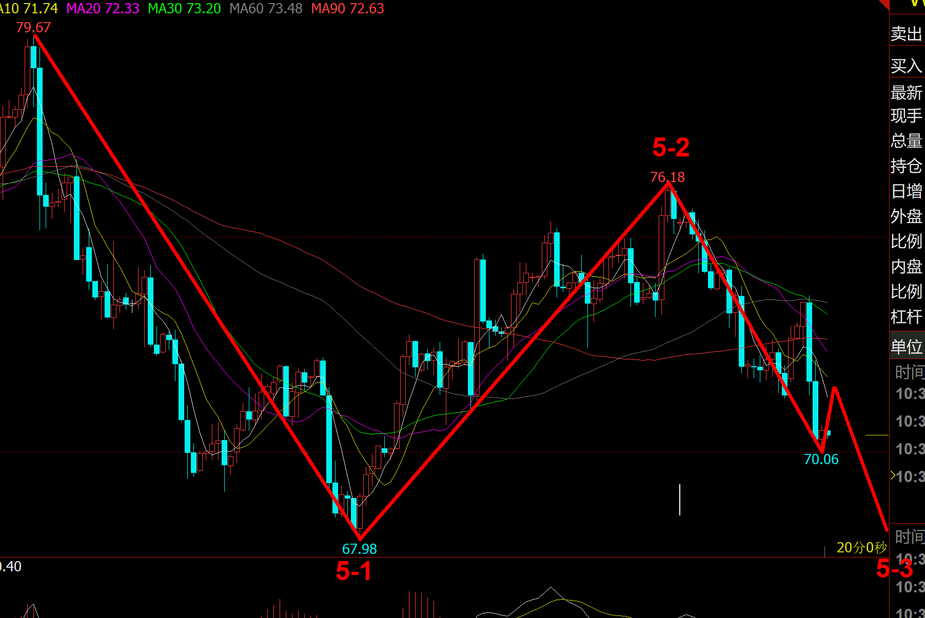The image size is (925, 618).
Task: Click the 外盘 outer volume label
Action: pyautogui.click(x=907, y=216)
